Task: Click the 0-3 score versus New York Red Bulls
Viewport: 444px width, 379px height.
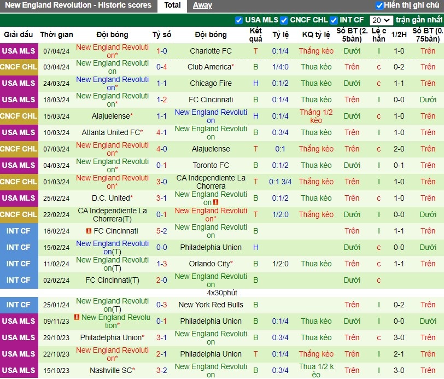Action: pos(162,305)
